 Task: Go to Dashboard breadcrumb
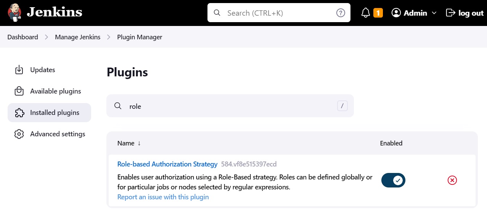coord(23,37)
